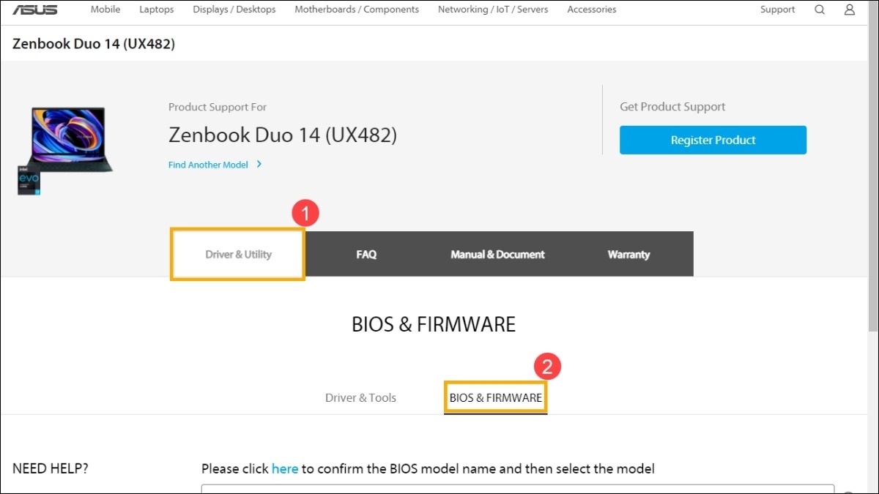This screenshot has height=494, width=879.
Task: Click the Zenbook Duo 14 (UX482) page title
Action: tap(94, 44)
